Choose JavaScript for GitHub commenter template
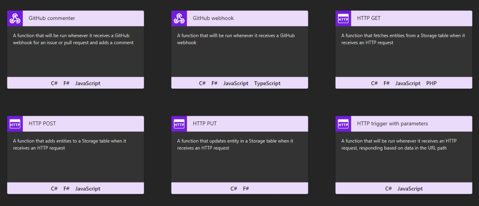Screen dimensions: 479x206 [88, 83]
